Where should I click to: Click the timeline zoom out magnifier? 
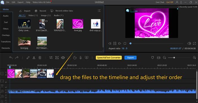coord(164,58)
